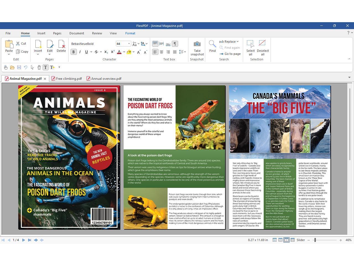Click the Go to page button

pyautogui.click(x=230, y=54)
